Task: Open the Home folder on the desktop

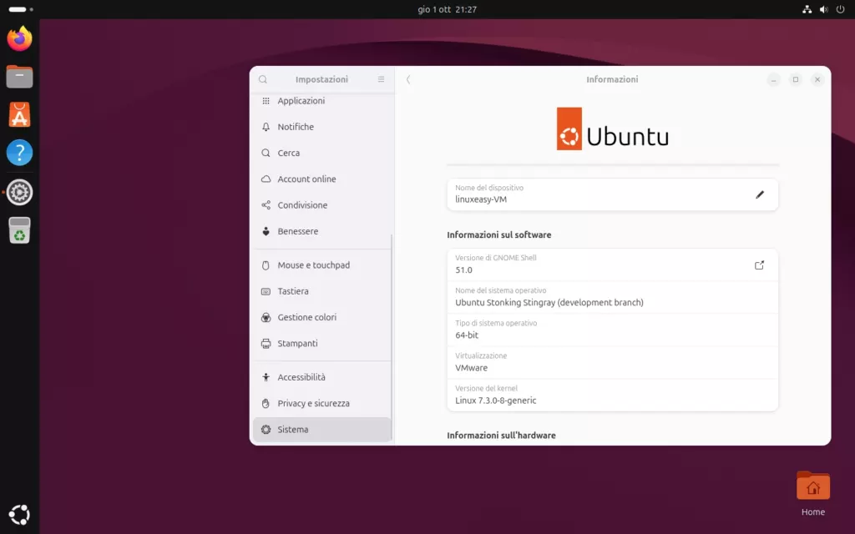Action: click(x=813, y=493)
